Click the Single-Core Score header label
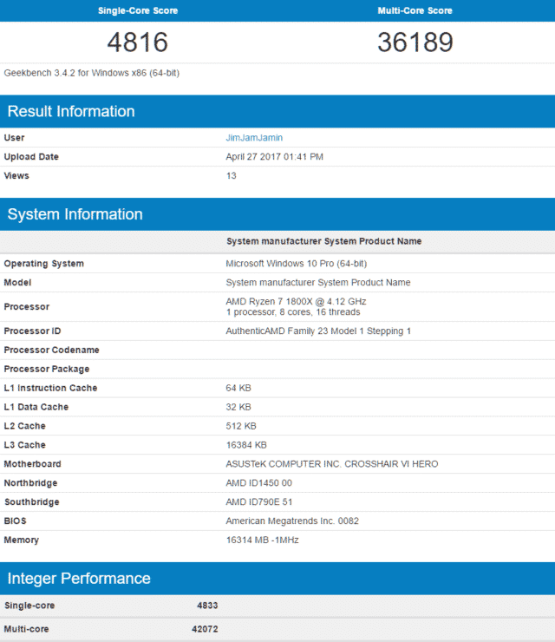555x642 pixels. [x=138, y=10]
